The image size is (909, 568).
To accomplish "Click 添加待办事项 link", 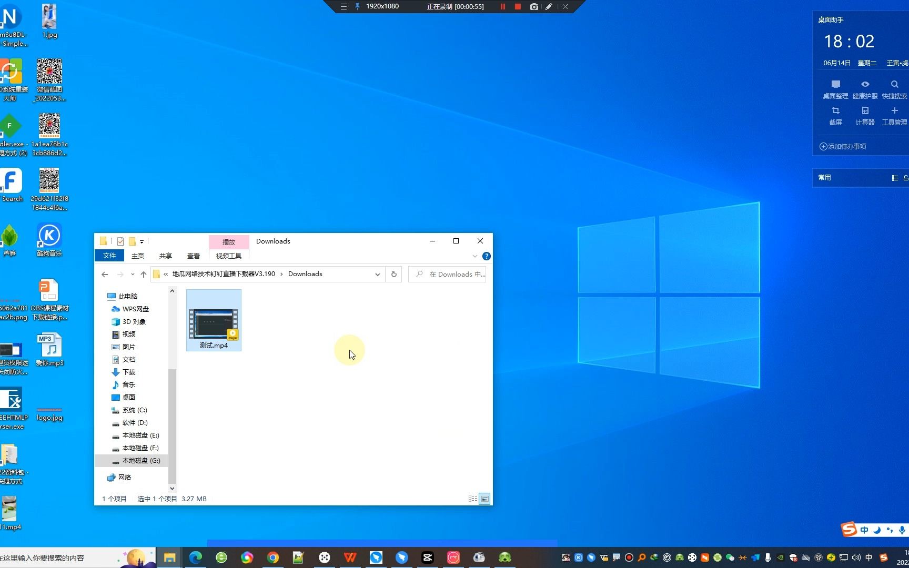I will (x=843, y=146).
